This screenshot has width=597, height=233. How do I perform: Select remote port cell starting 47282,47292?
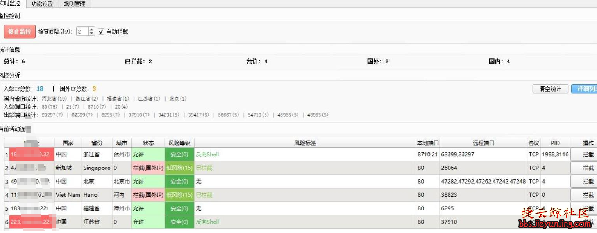pos(483,182)
